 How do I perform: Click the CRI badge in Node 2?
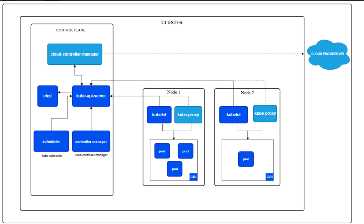coord(270,177)
